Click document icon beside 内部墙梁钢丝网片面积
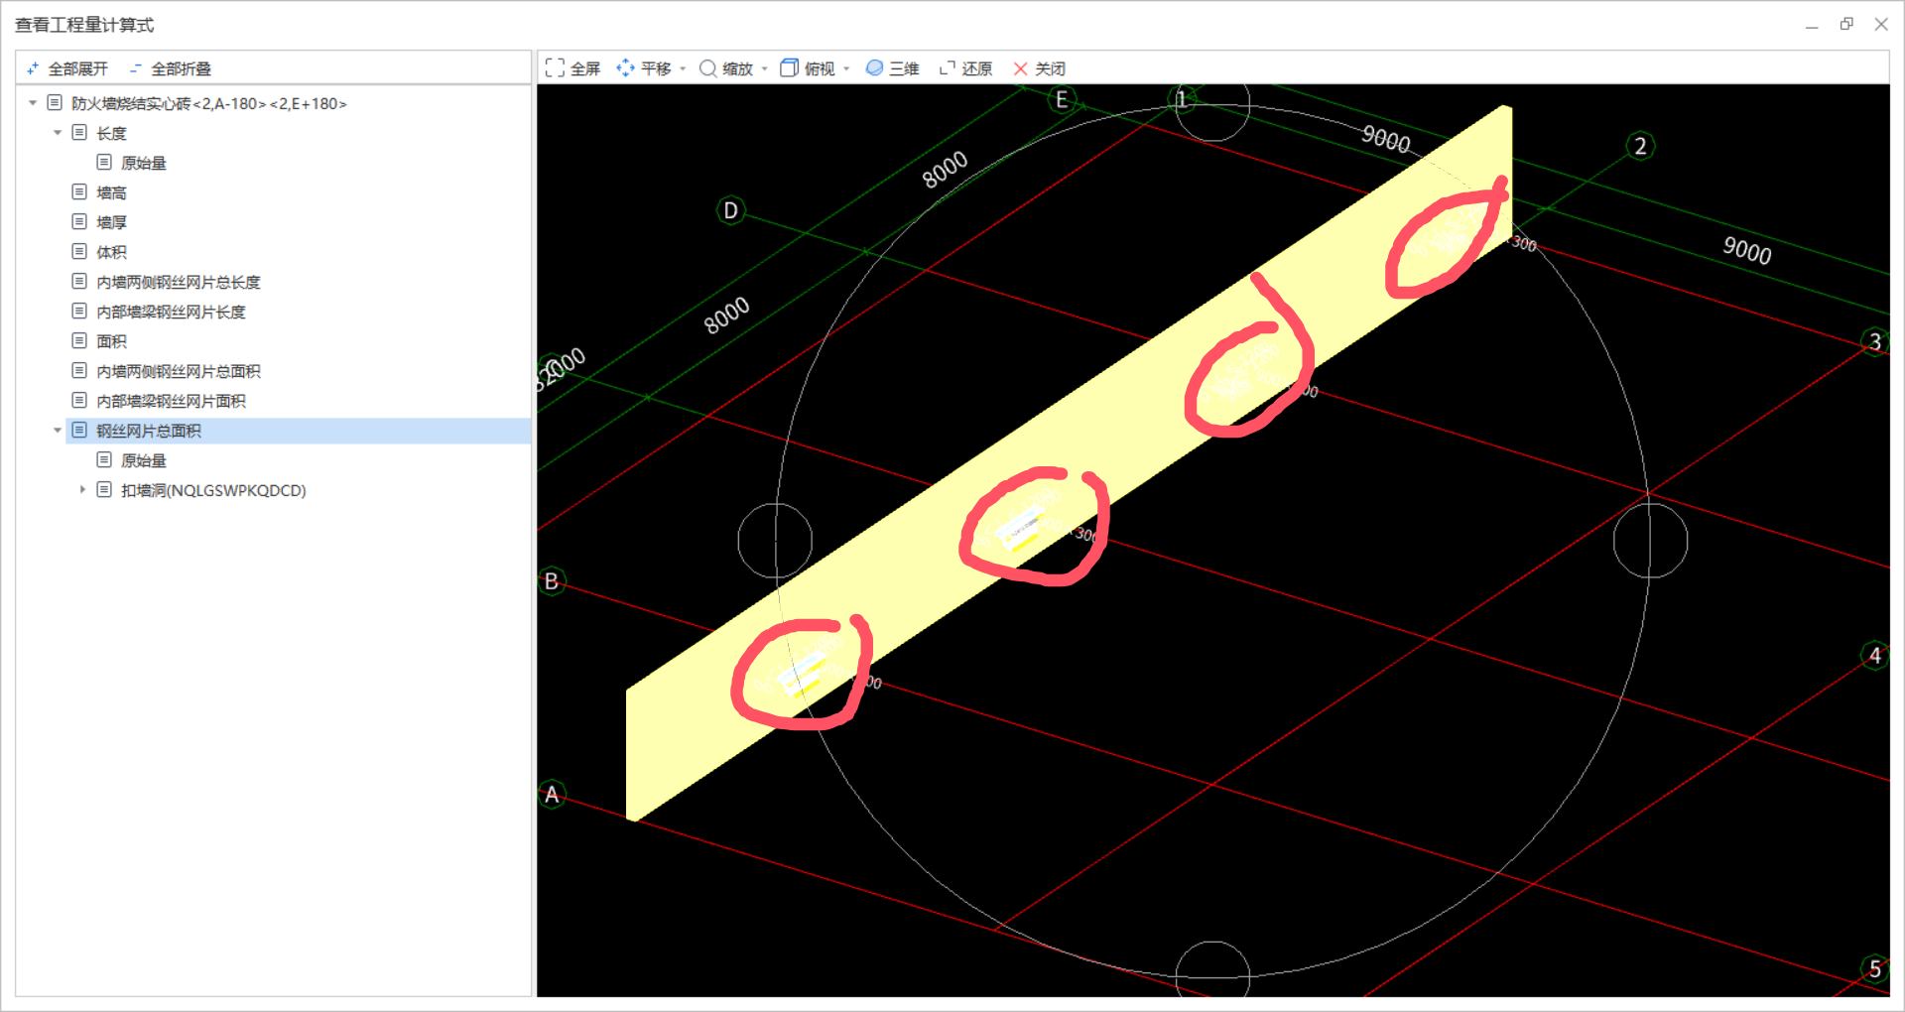 coord(79,400)
